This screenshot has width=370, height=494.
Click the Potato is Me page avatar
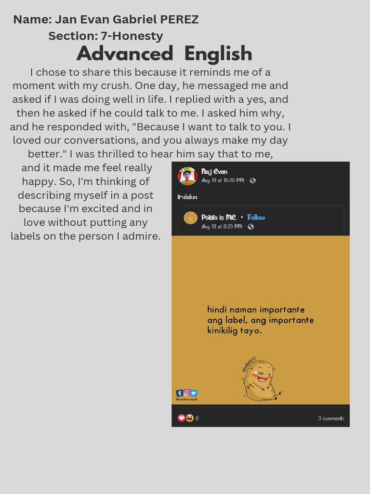(x=191, y=218)
